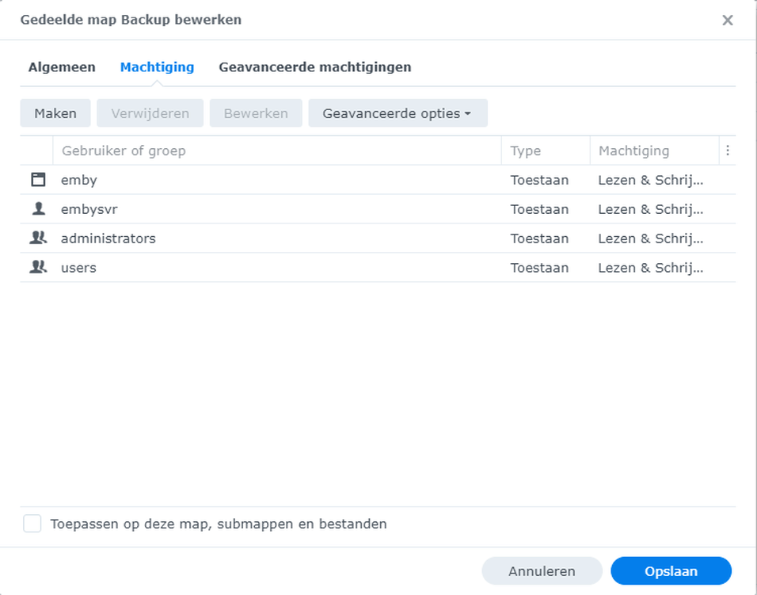Click the emby application icon
The height and width of the screenshot is (595, 757).
pyautogui.click(x=38, y=180)
